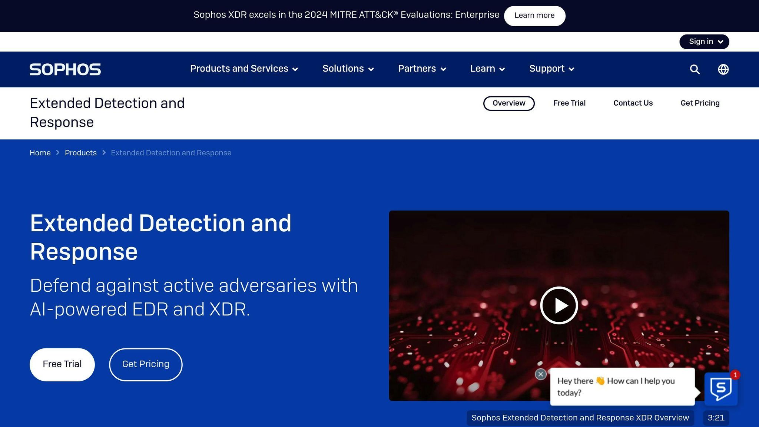Expand the Support menu
This screenshot has height=427, width=759.
[551, 69]
